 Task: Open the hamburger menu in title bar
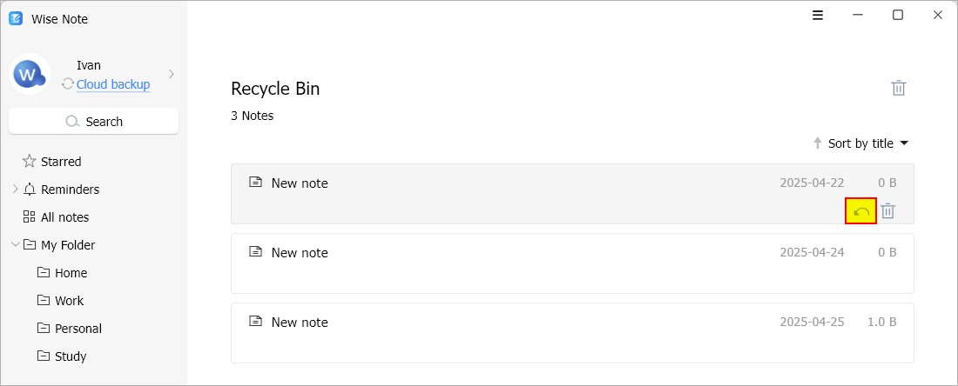(818, 16)
